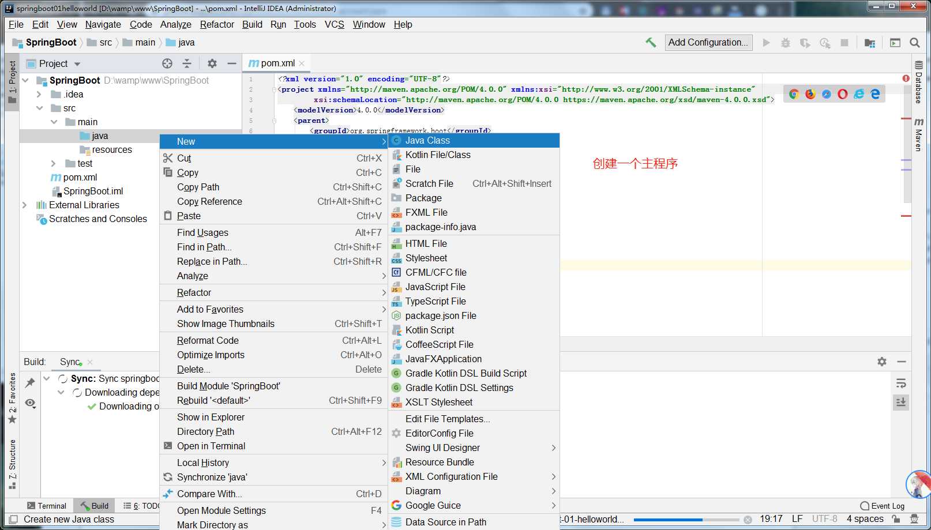Expand External Libraries node
The height and width of the screenshot is (530, 931).
pyautogui.click(x=25, y=205)
